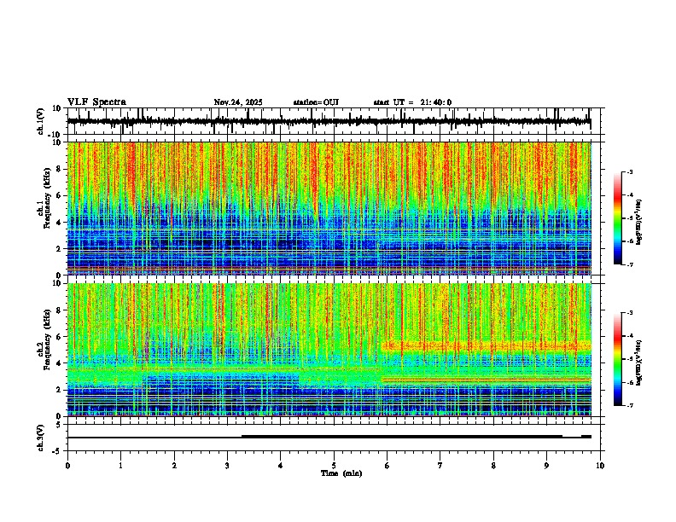Image resolution: width=676 pixels, height=522 pixels.
Task: Click inside the ch.2 frequency spectrogram
Action: [x=329, y=350]
